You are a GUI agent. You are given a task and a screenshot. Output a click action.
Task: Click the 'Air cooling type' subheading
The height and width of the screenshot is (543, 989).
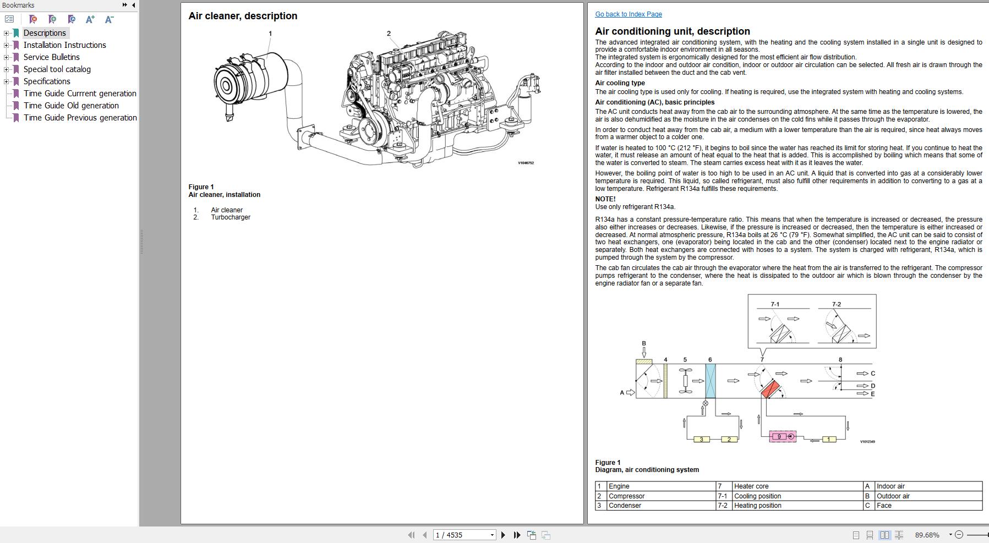point(620,83)
